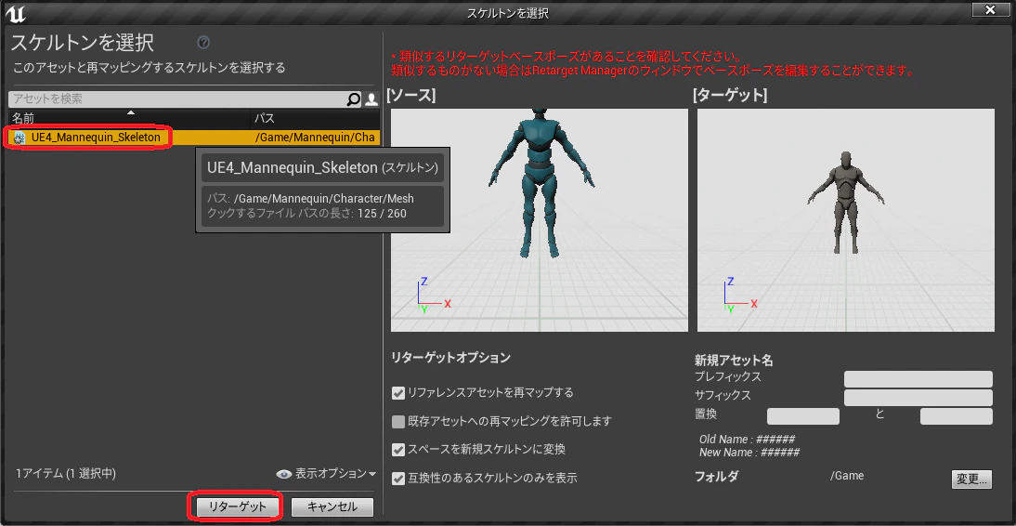Click the replacement field after と

pyautogui.click(x=957, y=416)
